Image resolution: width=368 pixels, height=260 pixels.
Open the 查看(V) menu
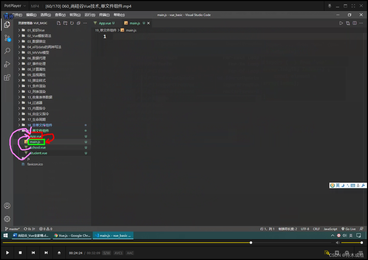60,15
